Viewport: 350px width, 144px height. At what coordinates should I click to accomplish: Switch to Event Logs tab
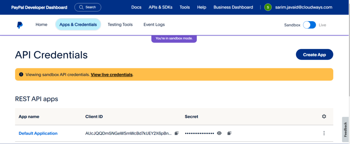[154, 25]
